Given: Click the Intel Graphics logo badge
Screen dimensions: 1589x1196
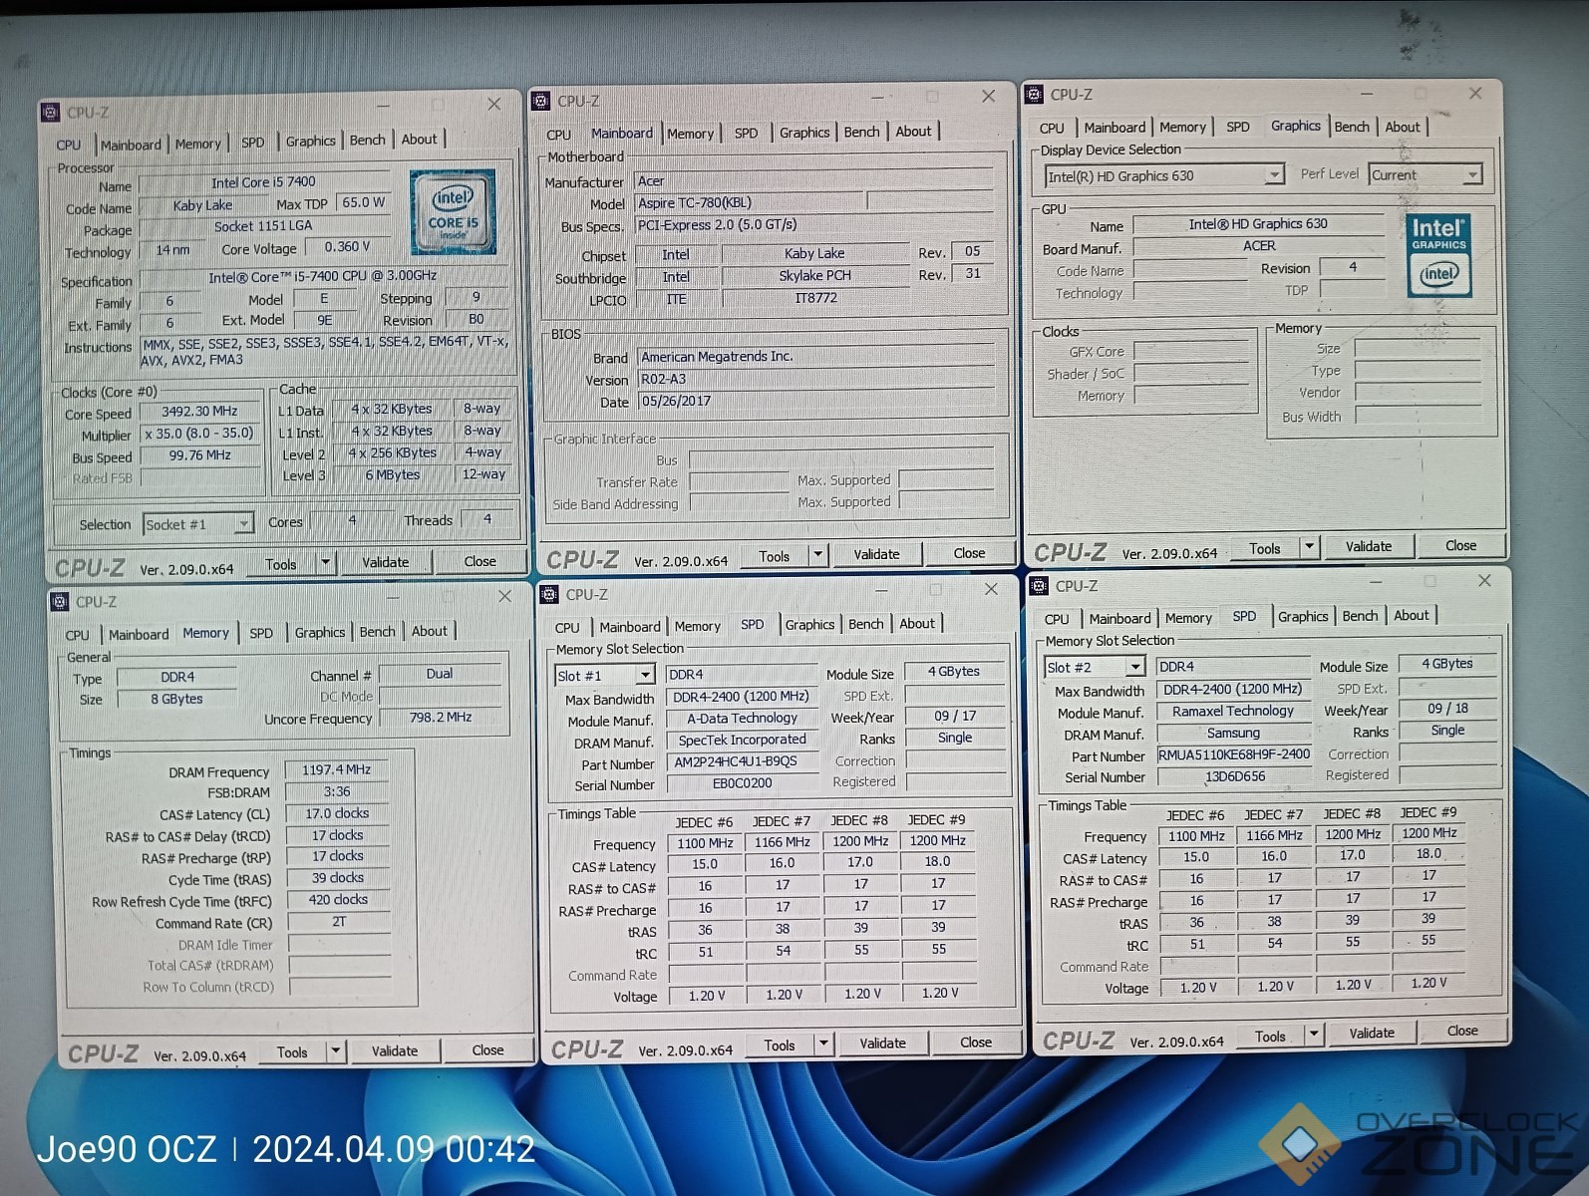Looking at the screenshot, I should pyautogui.click(x=1439, y=254).
